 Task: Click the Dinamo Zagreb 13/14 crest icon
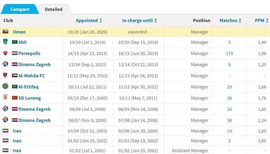pos(5,64)
